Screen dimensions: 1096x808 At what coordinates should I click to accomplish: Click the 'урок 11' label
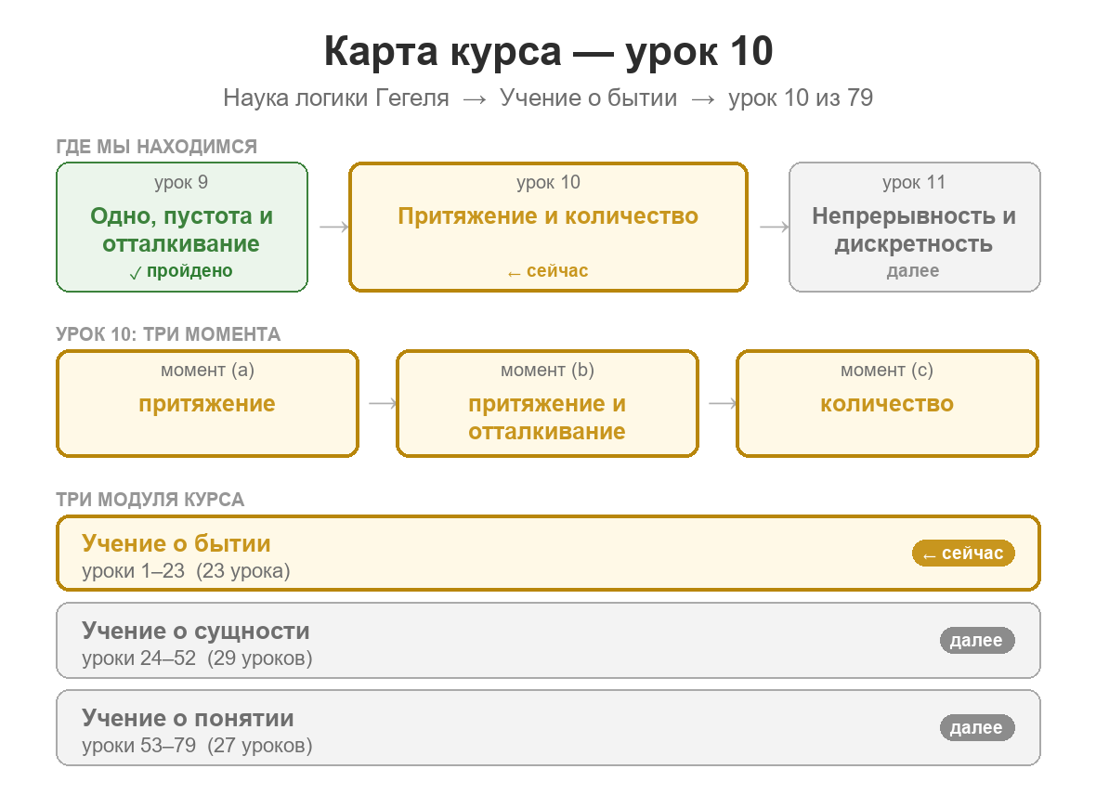pyautogui.click(x=914, y=182)
